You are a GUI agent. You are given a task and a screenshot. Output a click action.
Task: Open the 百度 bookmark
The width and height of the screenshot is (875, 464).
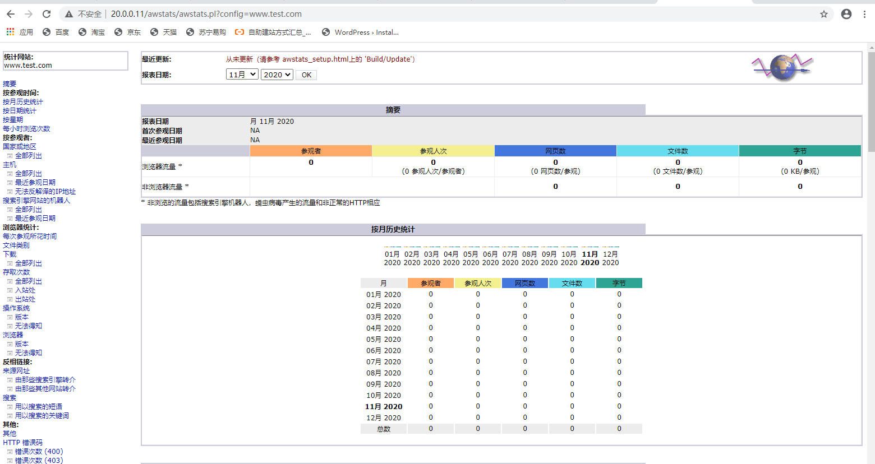pyautogui.click(x=56, y=33)
